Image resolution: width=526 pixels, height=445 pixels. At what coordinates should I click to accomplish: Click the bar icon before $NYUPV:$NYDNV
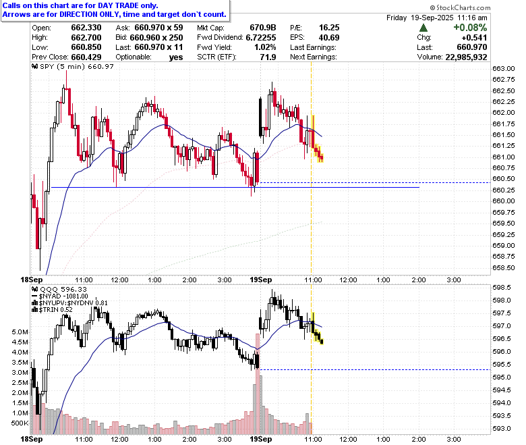click(34, 303)
